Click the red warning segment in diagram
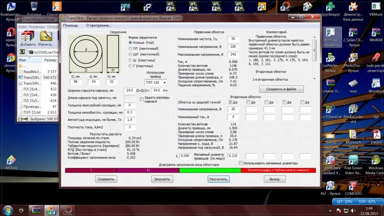 (x=278, y=170)
